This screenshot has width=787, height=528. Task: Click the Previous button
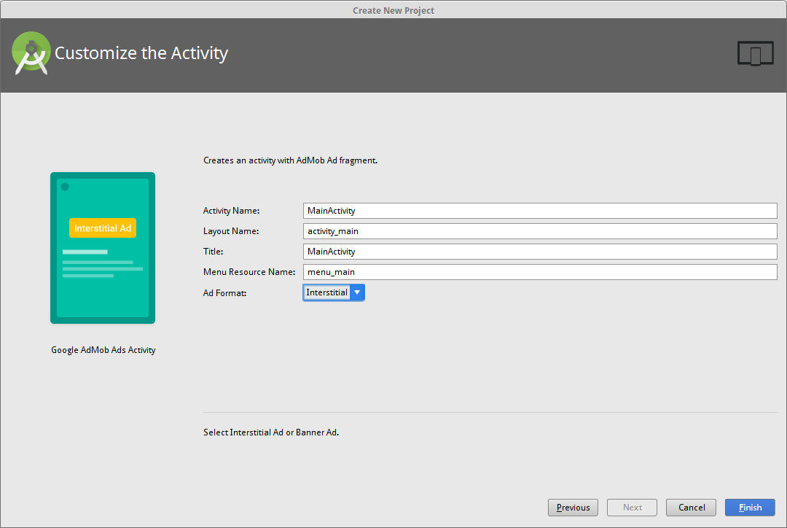[573, 507]
